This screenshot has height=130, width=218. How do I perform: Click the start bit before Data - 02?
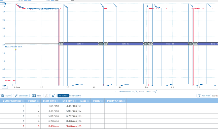pos(105,44)
